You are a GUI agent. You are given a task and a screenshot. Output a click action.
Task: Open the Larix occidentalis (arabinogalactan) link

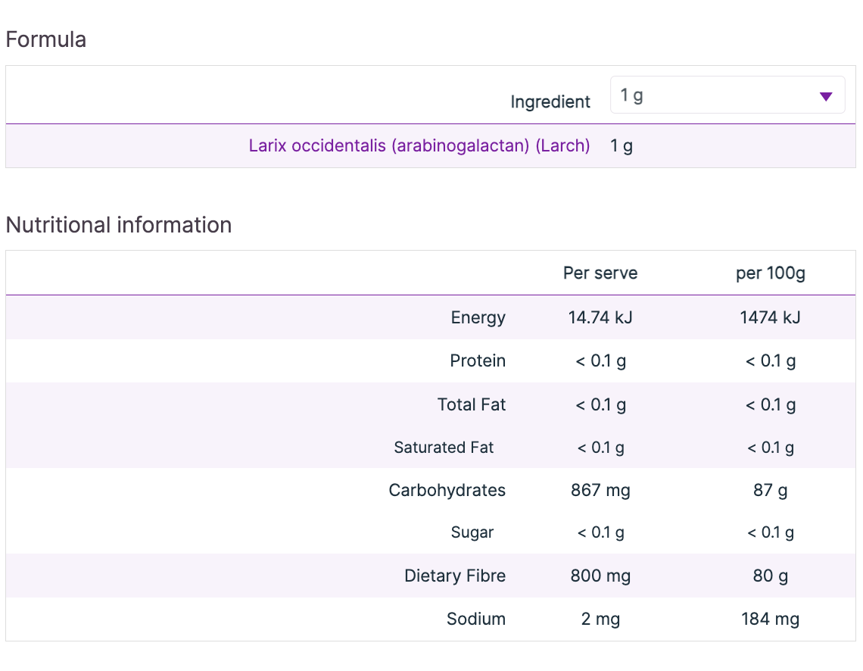[419, 145]
